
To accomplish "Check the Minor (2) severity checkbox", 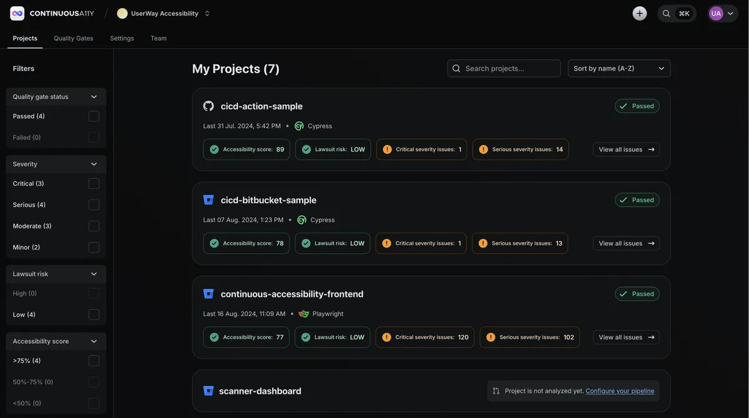I will (94, 247).
